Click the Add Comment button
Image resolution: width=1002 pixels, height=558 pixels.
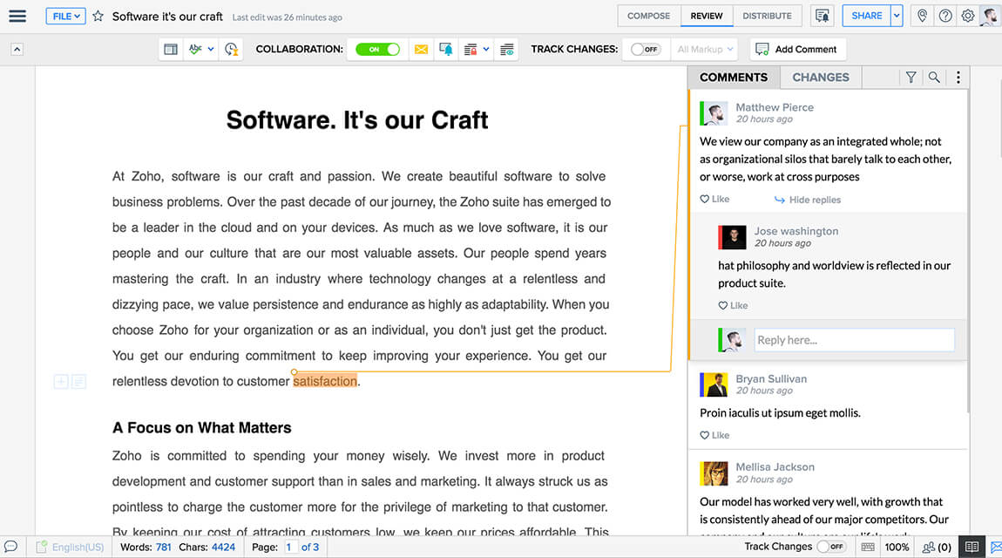[x=797, y=49]
